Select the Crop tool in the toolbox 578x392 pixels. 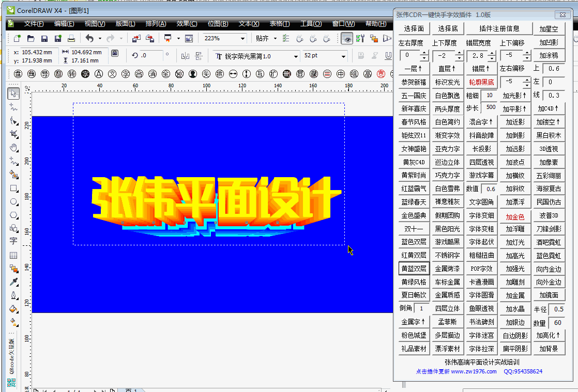click(x=13, y=134)
